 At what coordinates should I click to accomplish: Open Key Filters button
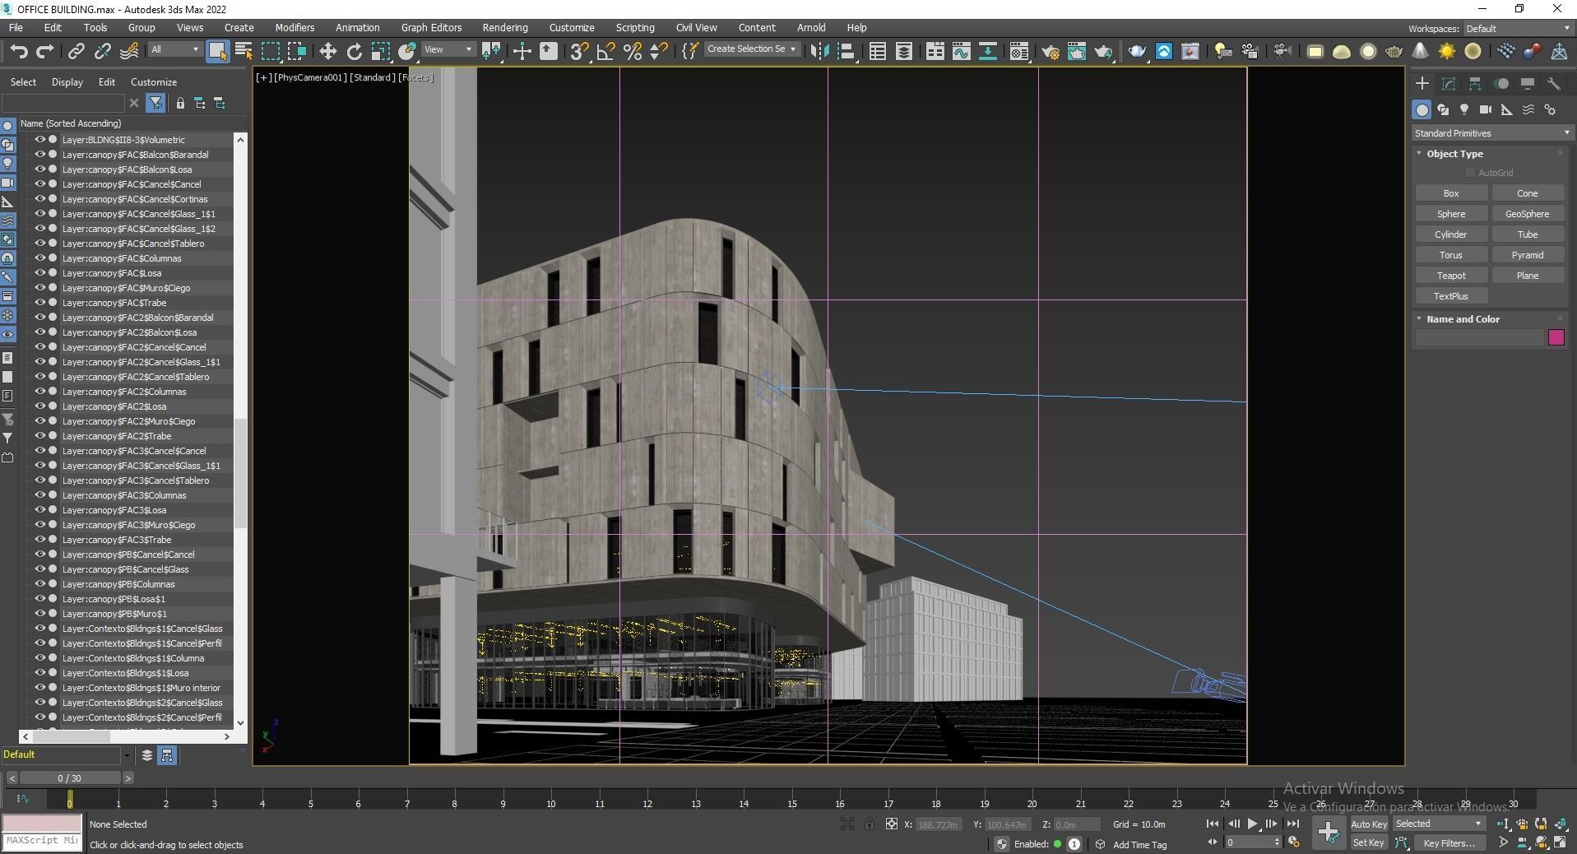click(1449, 842)
